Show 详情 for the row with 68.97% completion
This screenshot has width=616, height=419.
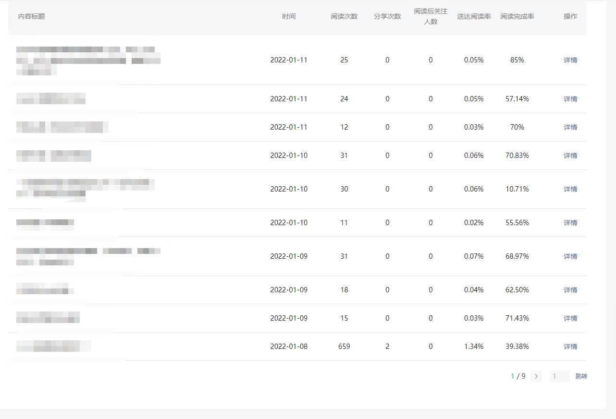pyautogui.click(x=570, y=256)
